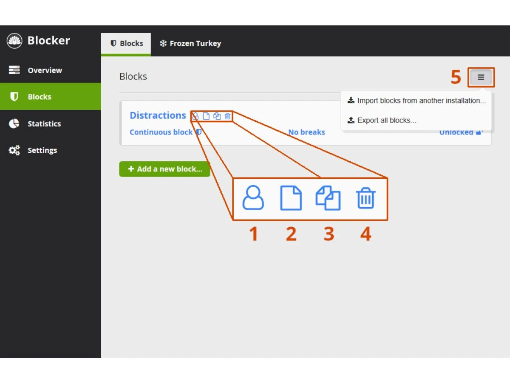
Task: Click the small blank page icon beside Distractions
Action: [x=206, y=116]
